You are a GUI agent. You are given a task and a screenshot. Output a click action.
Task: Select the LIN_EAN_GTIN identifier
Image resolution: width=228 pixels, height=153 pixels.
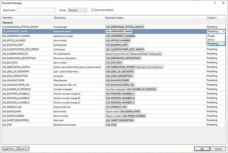coord(10,63)
